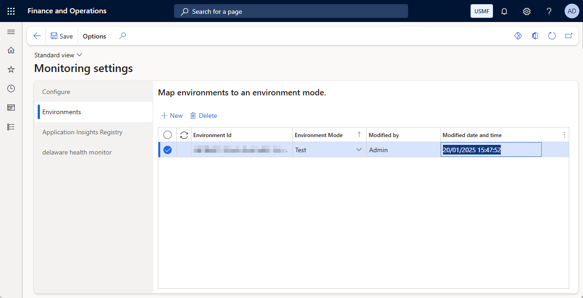The height and width of the screenshot is (298, 583).
Task: Open the settings gear menu
Action: [527, 11]
